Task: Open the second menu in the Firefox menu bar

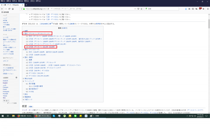Action: [8, 1]
